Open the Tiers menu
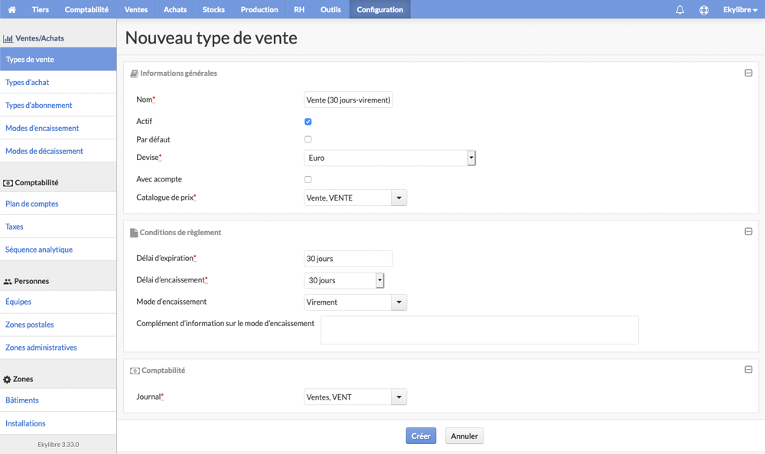The height and width of the screenshot is (454, 765). 40,9
